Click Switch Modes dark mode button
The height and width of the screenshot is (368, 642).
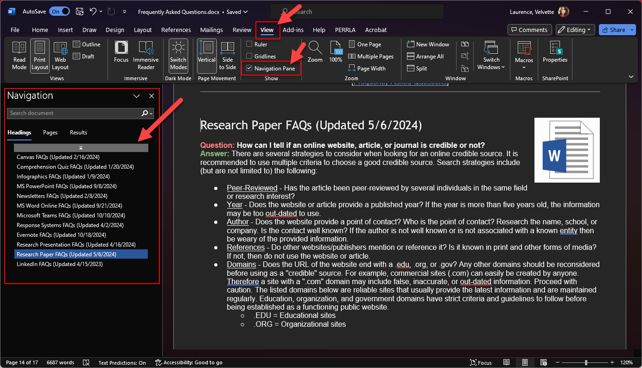pyautogui.click(x=178, y=56)
